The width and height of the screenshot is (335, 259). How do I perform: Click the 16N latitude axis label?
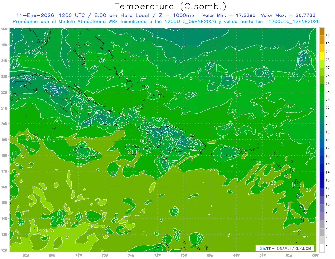coord(4,187)
